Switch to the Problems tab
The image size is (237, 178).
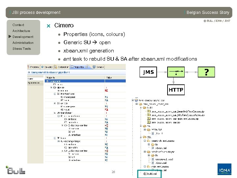pyautogui.click(x=33, y=67)
